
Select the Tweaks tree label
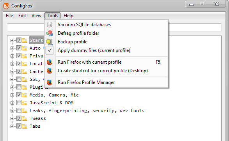(x=38, y=118)
